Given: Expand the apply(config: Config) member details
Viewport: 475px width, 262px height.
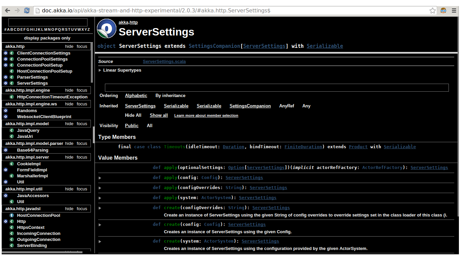Looking at the screenshot, I should [100, 178].
